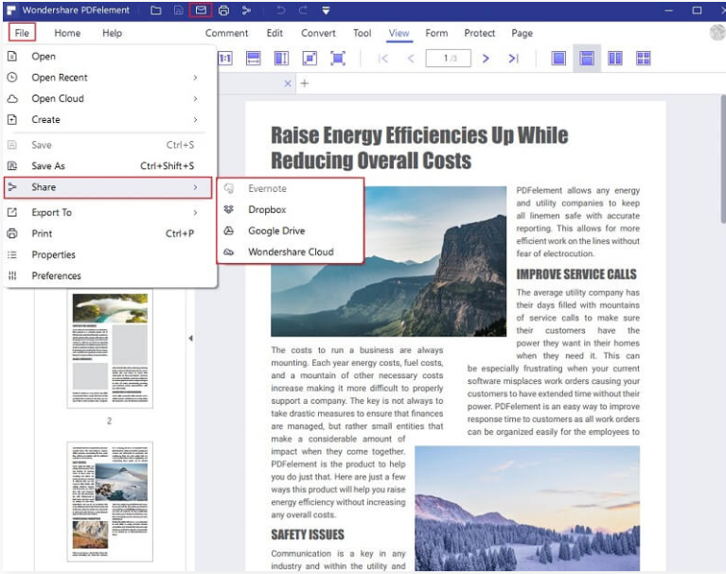The image size is (726, 574).
Task: Choose Open in the File menu
Action: click(x=109, y=57)
